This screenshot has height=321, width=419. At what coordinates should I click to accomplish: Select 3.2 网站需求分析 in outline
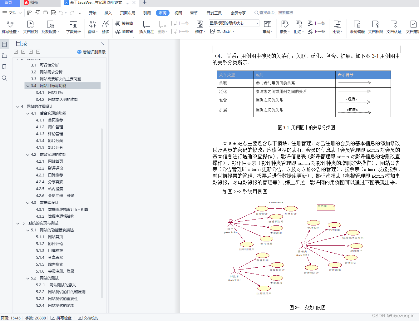47,72
